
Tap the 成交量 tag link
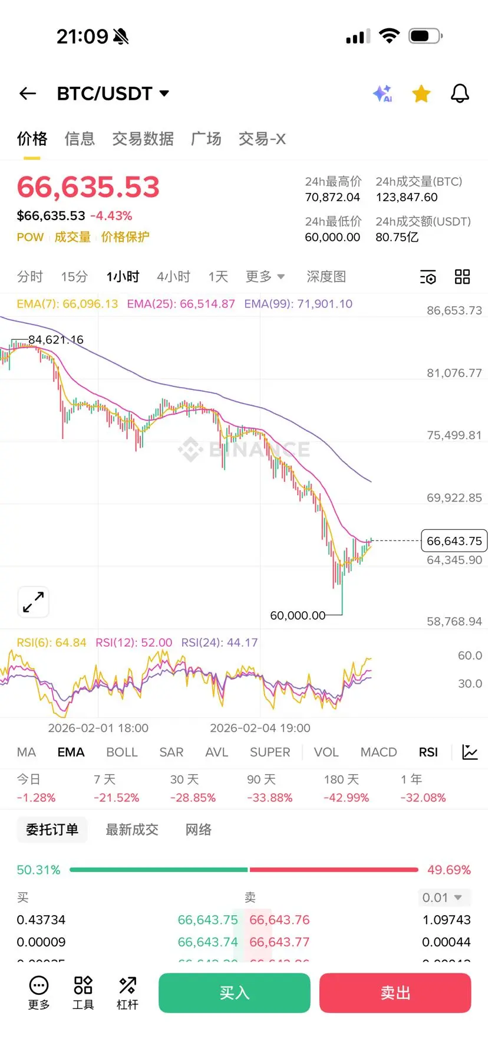coord(72,237)
